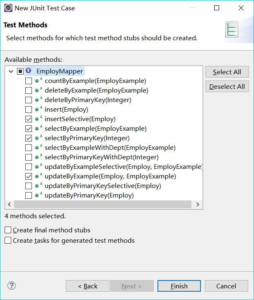Click the Eclipse icon in title bar

coord(8,8)
